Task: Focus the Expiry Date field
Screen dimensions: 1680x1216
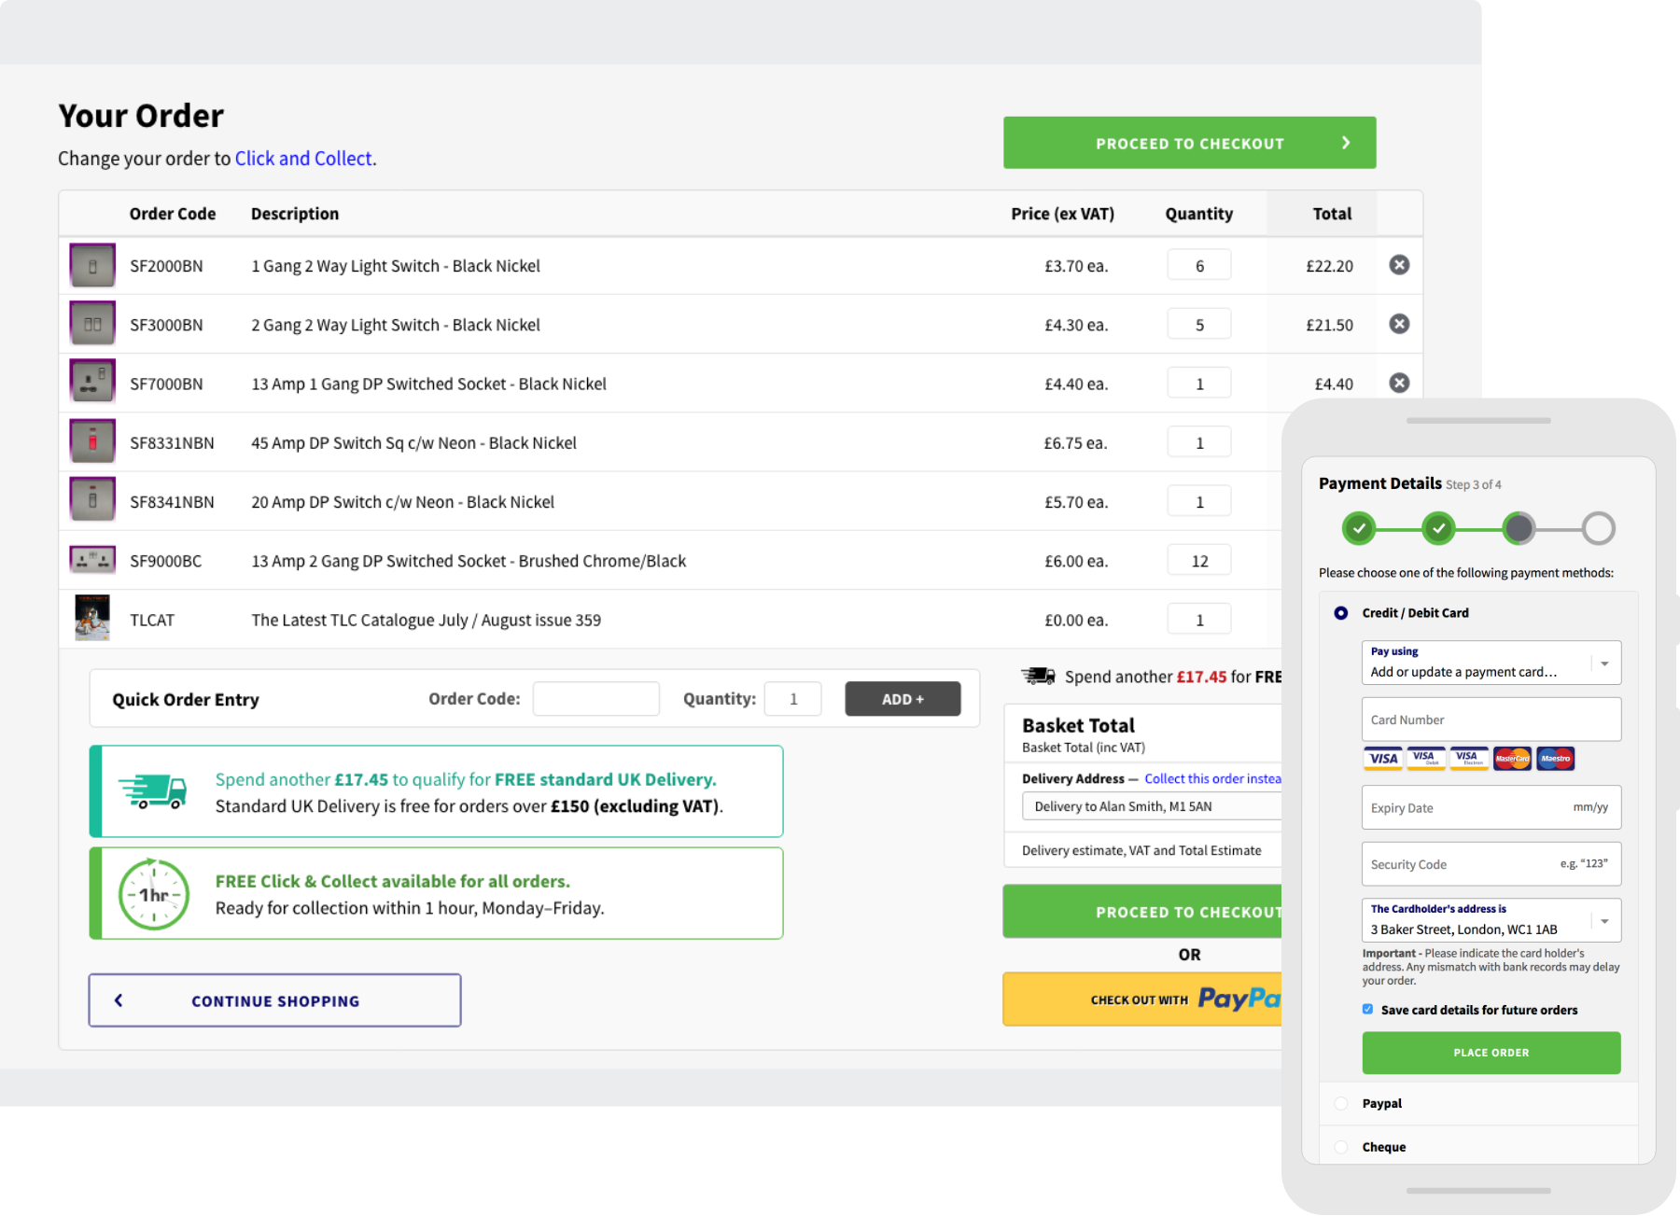Action: (1491, 807)
